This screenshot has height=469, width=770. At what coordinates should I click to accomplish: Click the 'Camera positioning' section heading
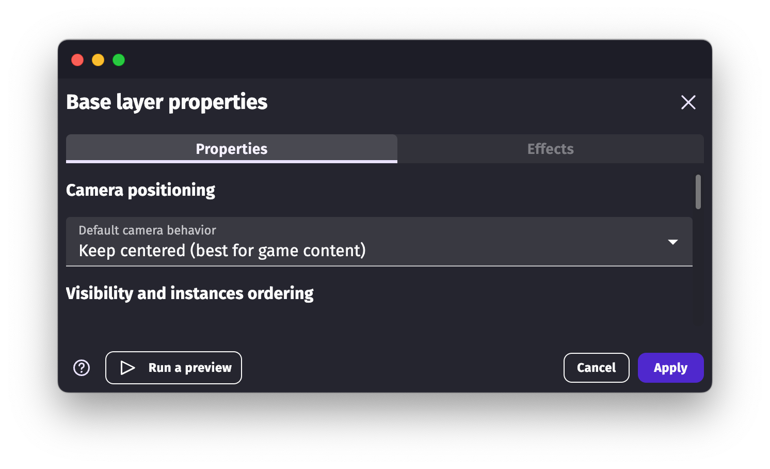pos(140,190)
